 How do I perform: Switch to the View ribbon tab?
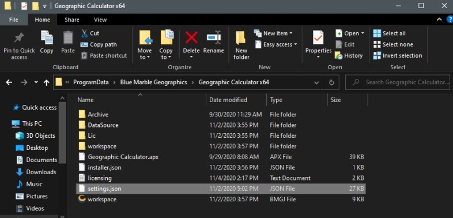100,20
